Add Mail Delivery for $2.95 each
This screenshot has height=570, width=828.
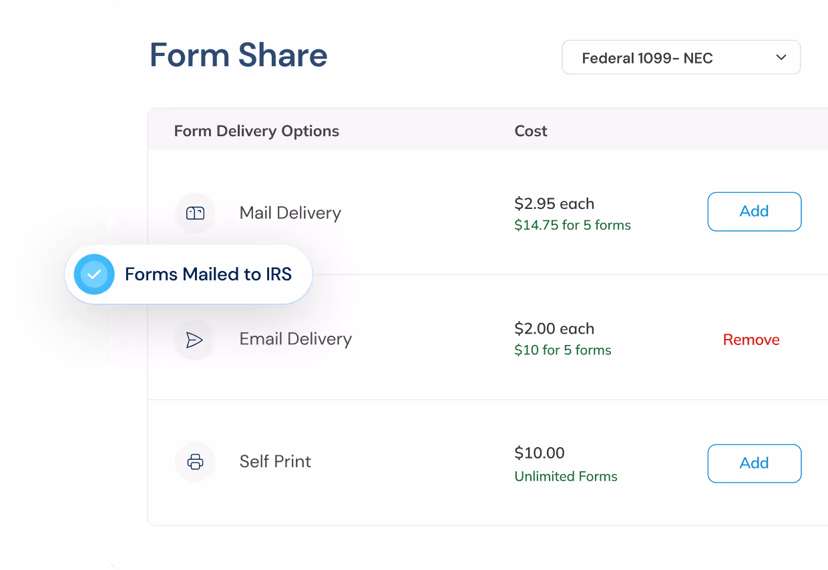point(754,212)
